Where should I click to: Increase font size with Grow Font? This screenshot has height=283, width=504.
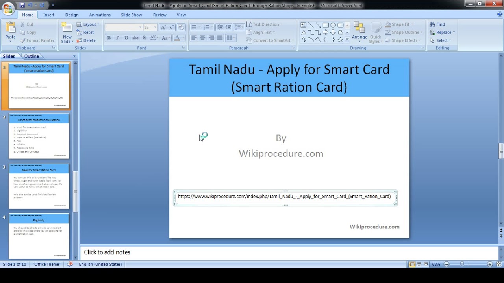163,27
